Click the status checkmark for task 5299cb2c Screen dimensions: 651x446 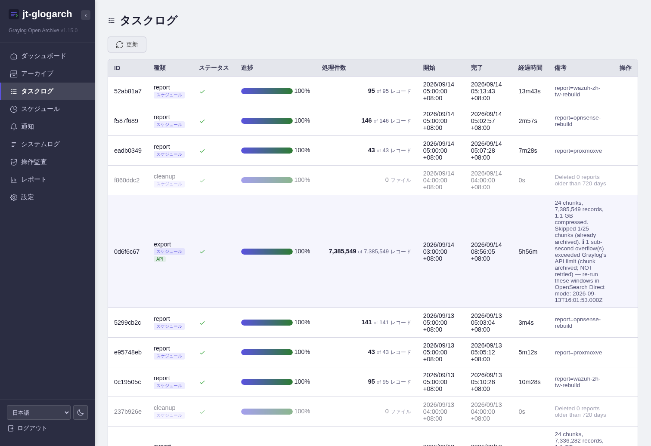coord(202,323)
